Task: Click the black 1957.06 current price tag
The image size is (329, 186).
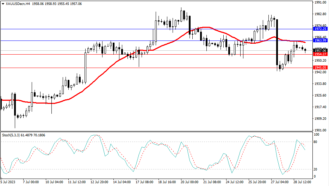Action: tap(320, 51)
